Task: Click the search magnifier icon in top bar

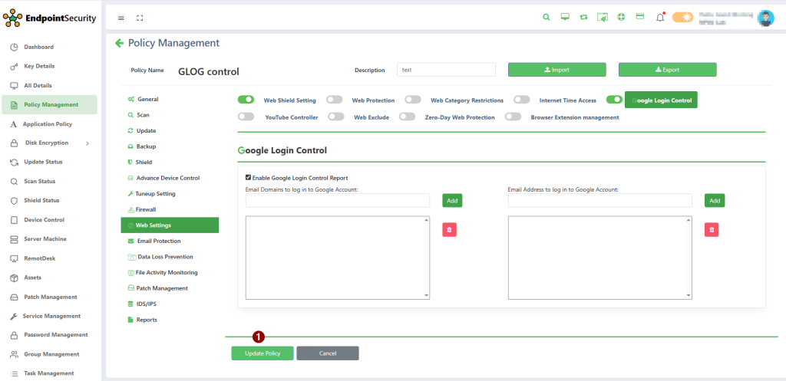Action: (x=547, y=17)
